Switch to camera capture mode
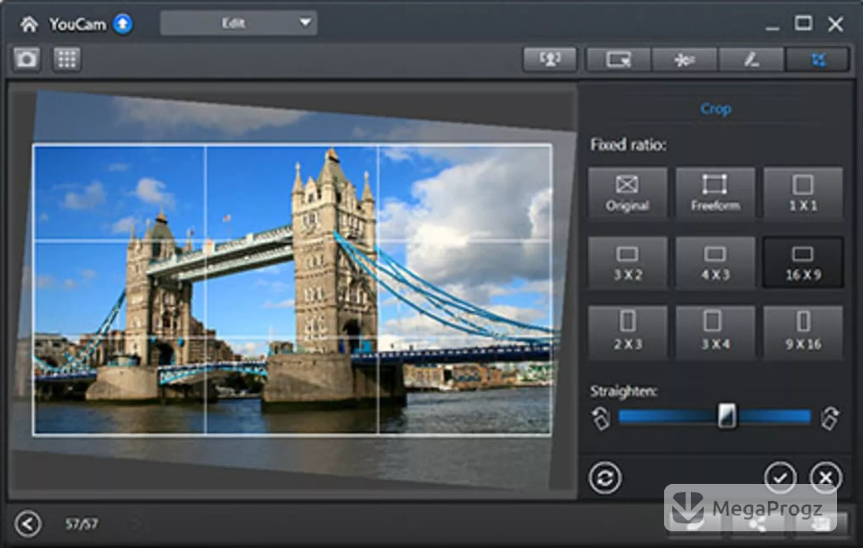Image resolution: width=863 pixels, height=548 pixels. 27,59
